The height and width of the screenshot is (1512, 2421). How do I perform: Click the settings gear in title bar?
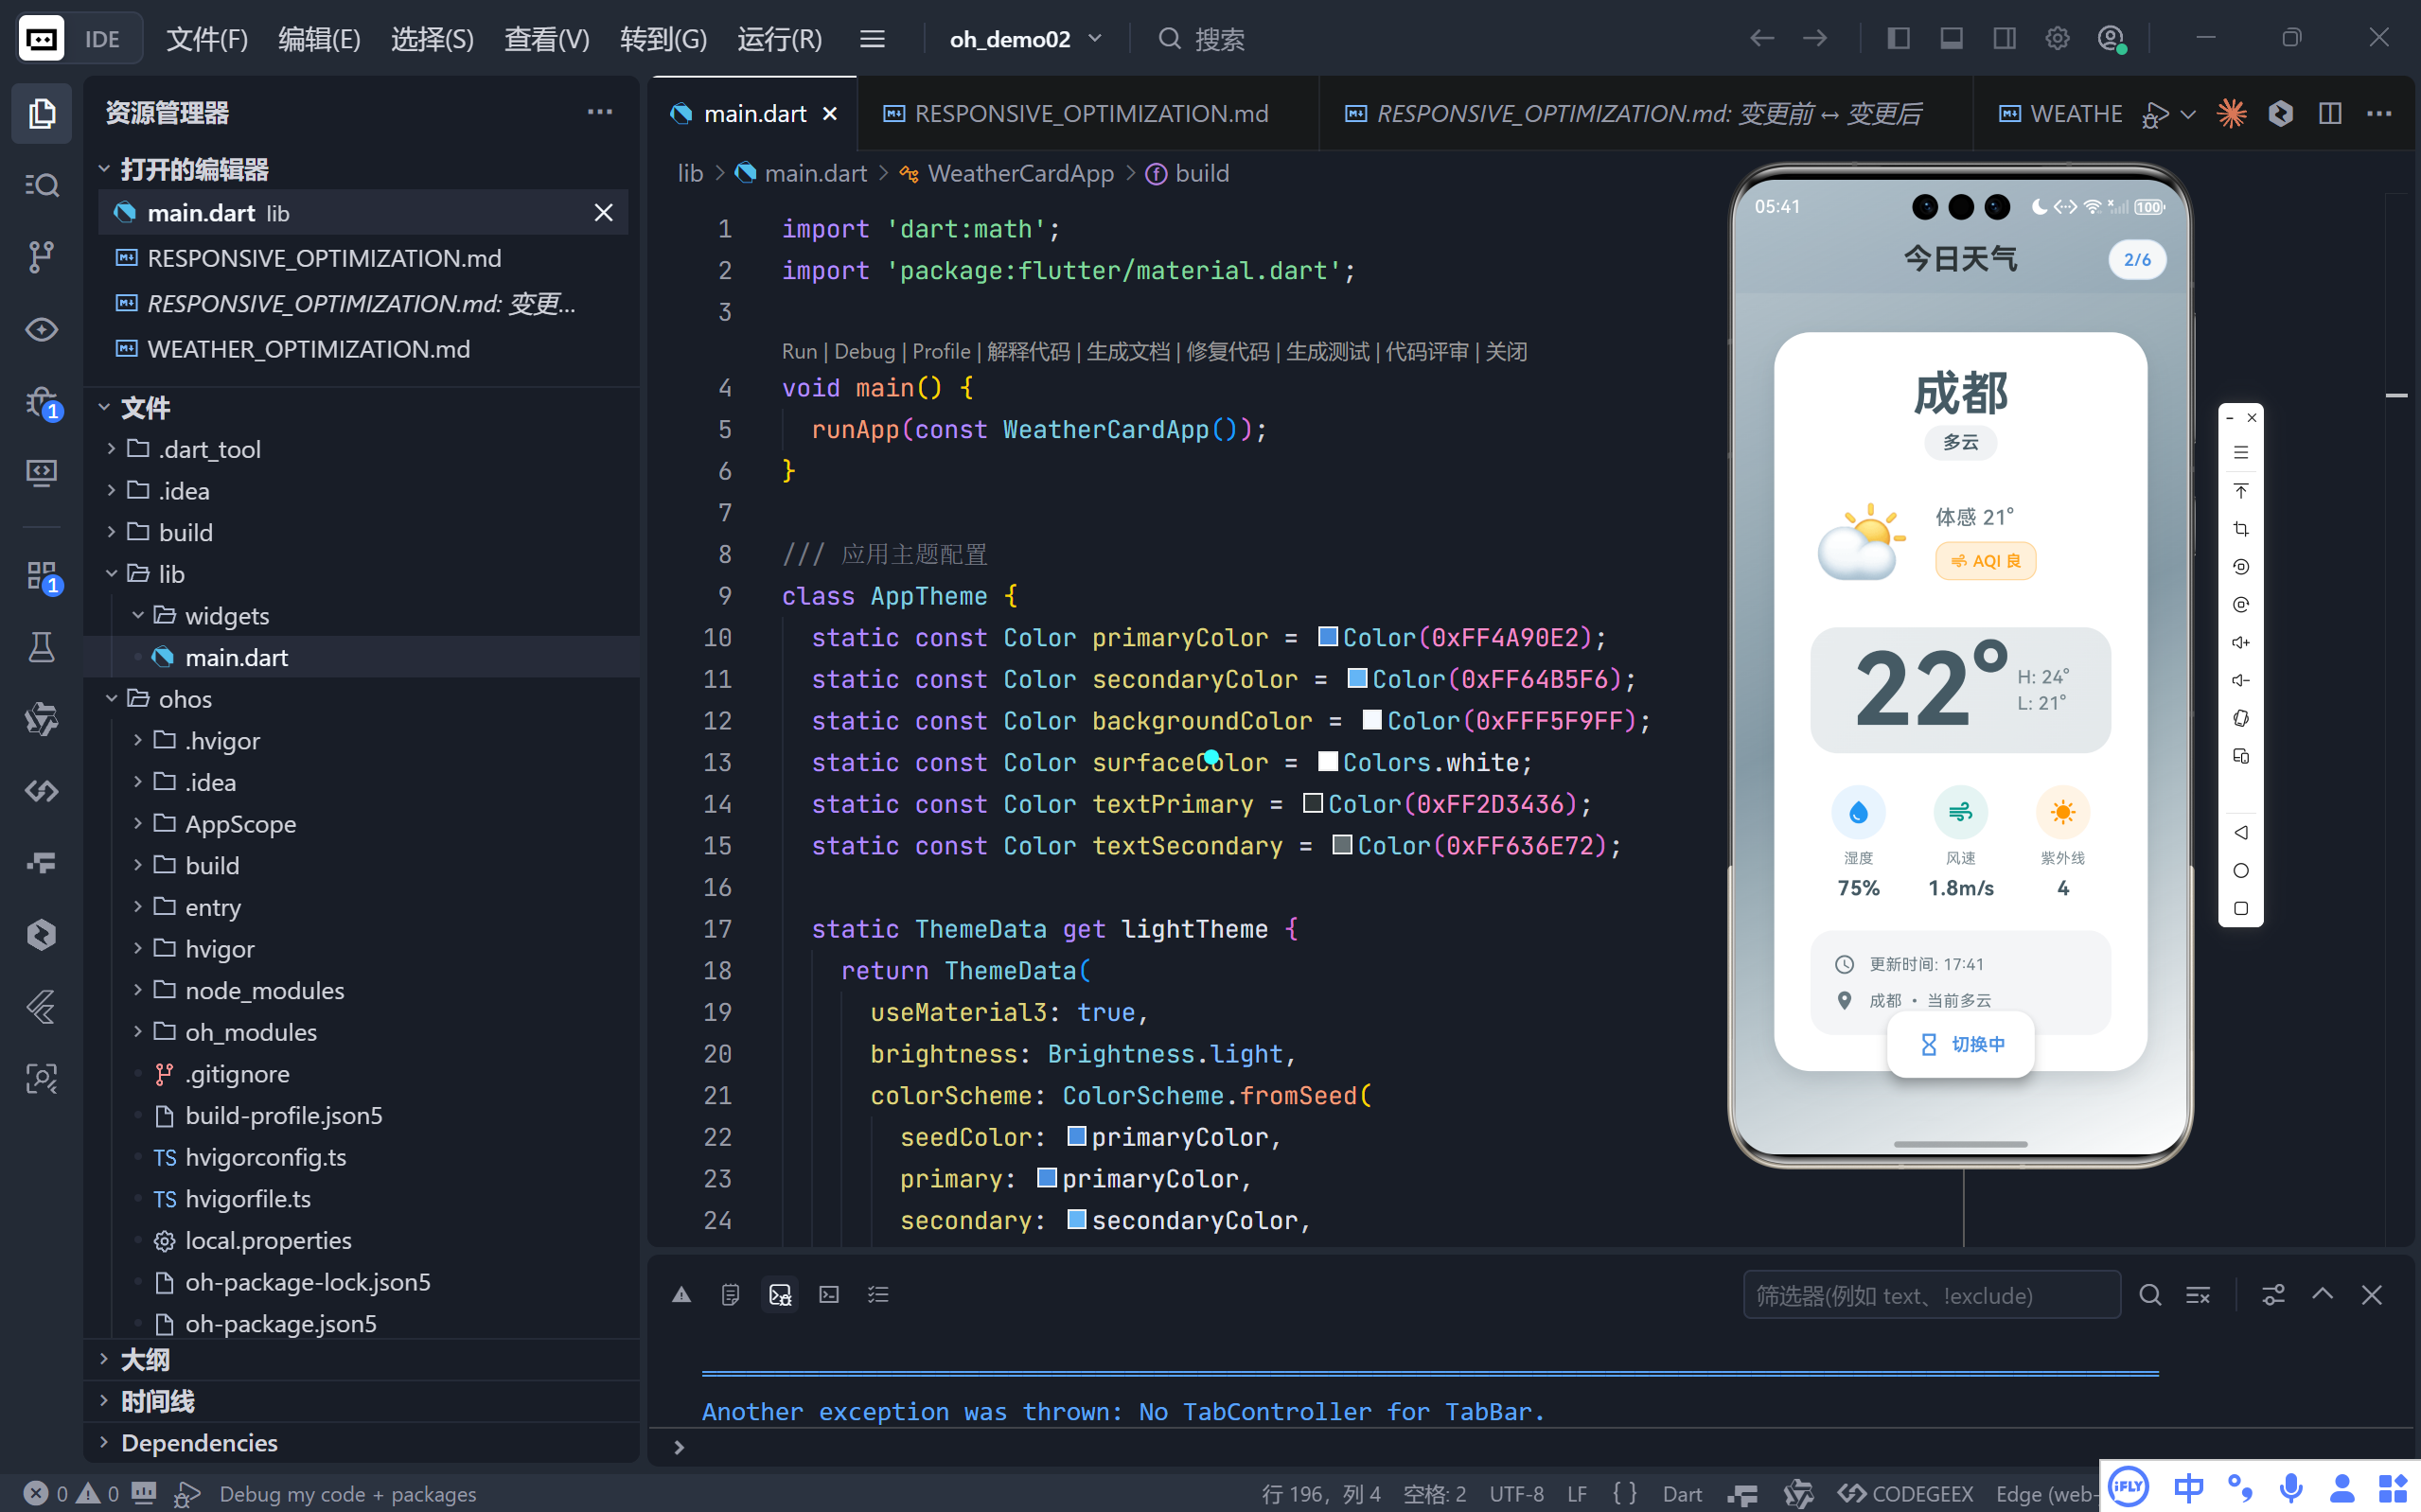pos(2056,39)
